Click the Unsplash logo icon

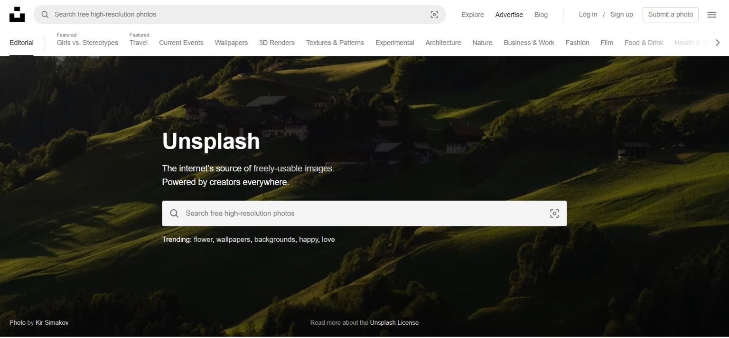pos(17,14)
